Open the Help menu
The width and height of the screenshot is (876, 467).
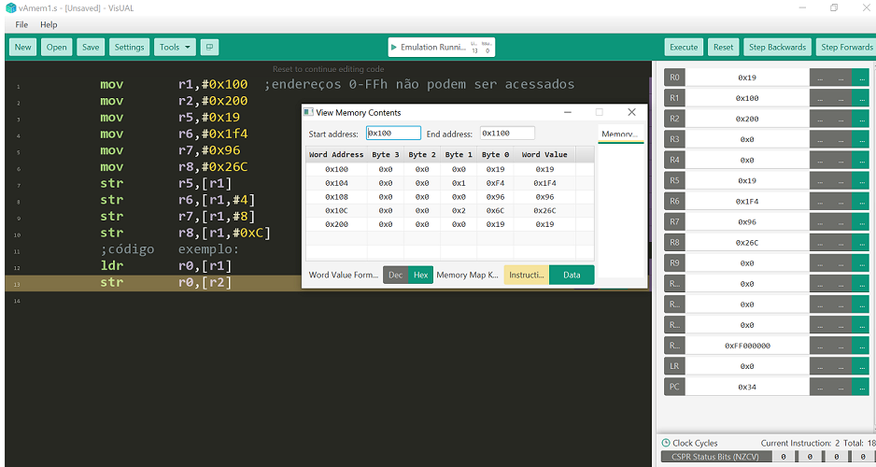click(x=49, y=24)
